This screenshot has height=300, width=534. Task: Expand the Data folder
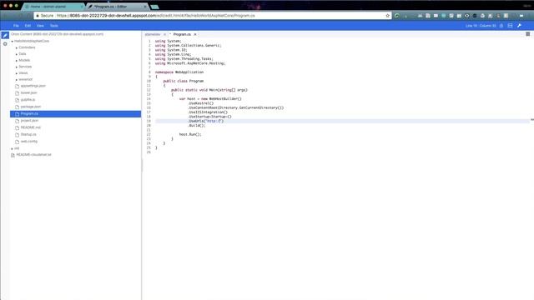click(x=17, y=54)
